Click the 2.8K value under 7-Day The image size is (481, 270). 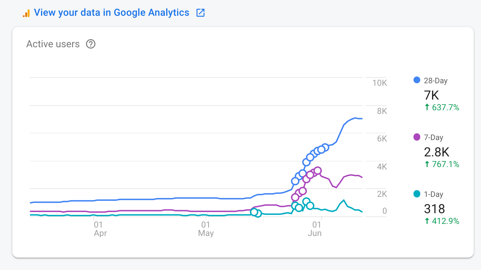437,152
